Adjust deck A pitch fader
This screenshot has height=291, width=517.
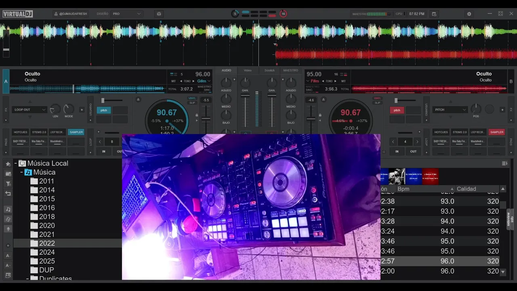(x=206, y=119)
